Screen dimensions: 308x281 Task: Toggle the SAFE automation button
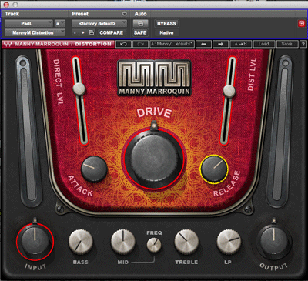pyautogui.click(x=140, y=33)
